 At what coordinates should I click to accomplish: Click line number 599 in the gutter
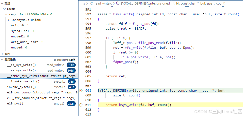coord(88,48)
